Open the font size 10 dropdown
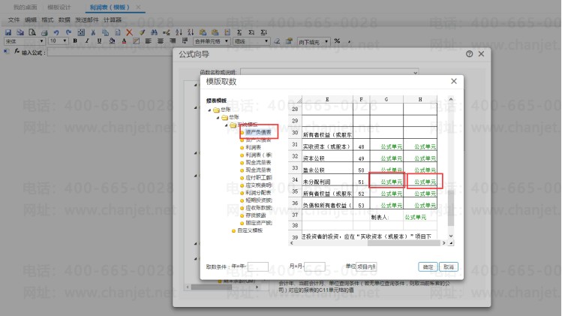 click(x=58, y=41)
